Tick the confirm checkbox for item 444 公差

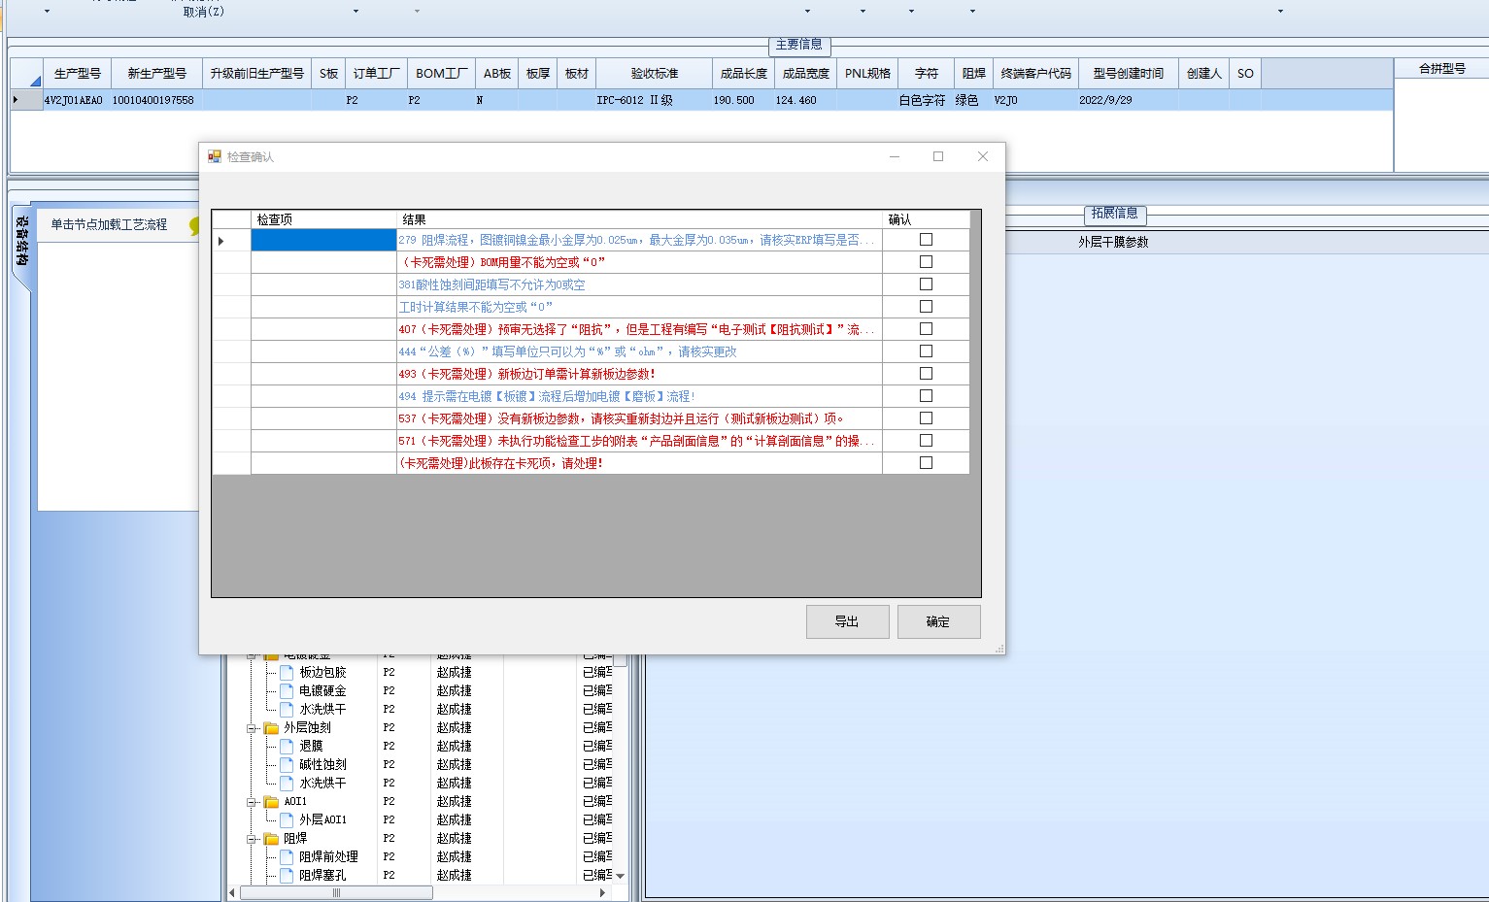tap(926, 351)
